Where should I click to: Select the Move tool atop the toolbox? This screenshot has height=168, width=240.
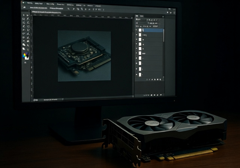click(24, 15)
